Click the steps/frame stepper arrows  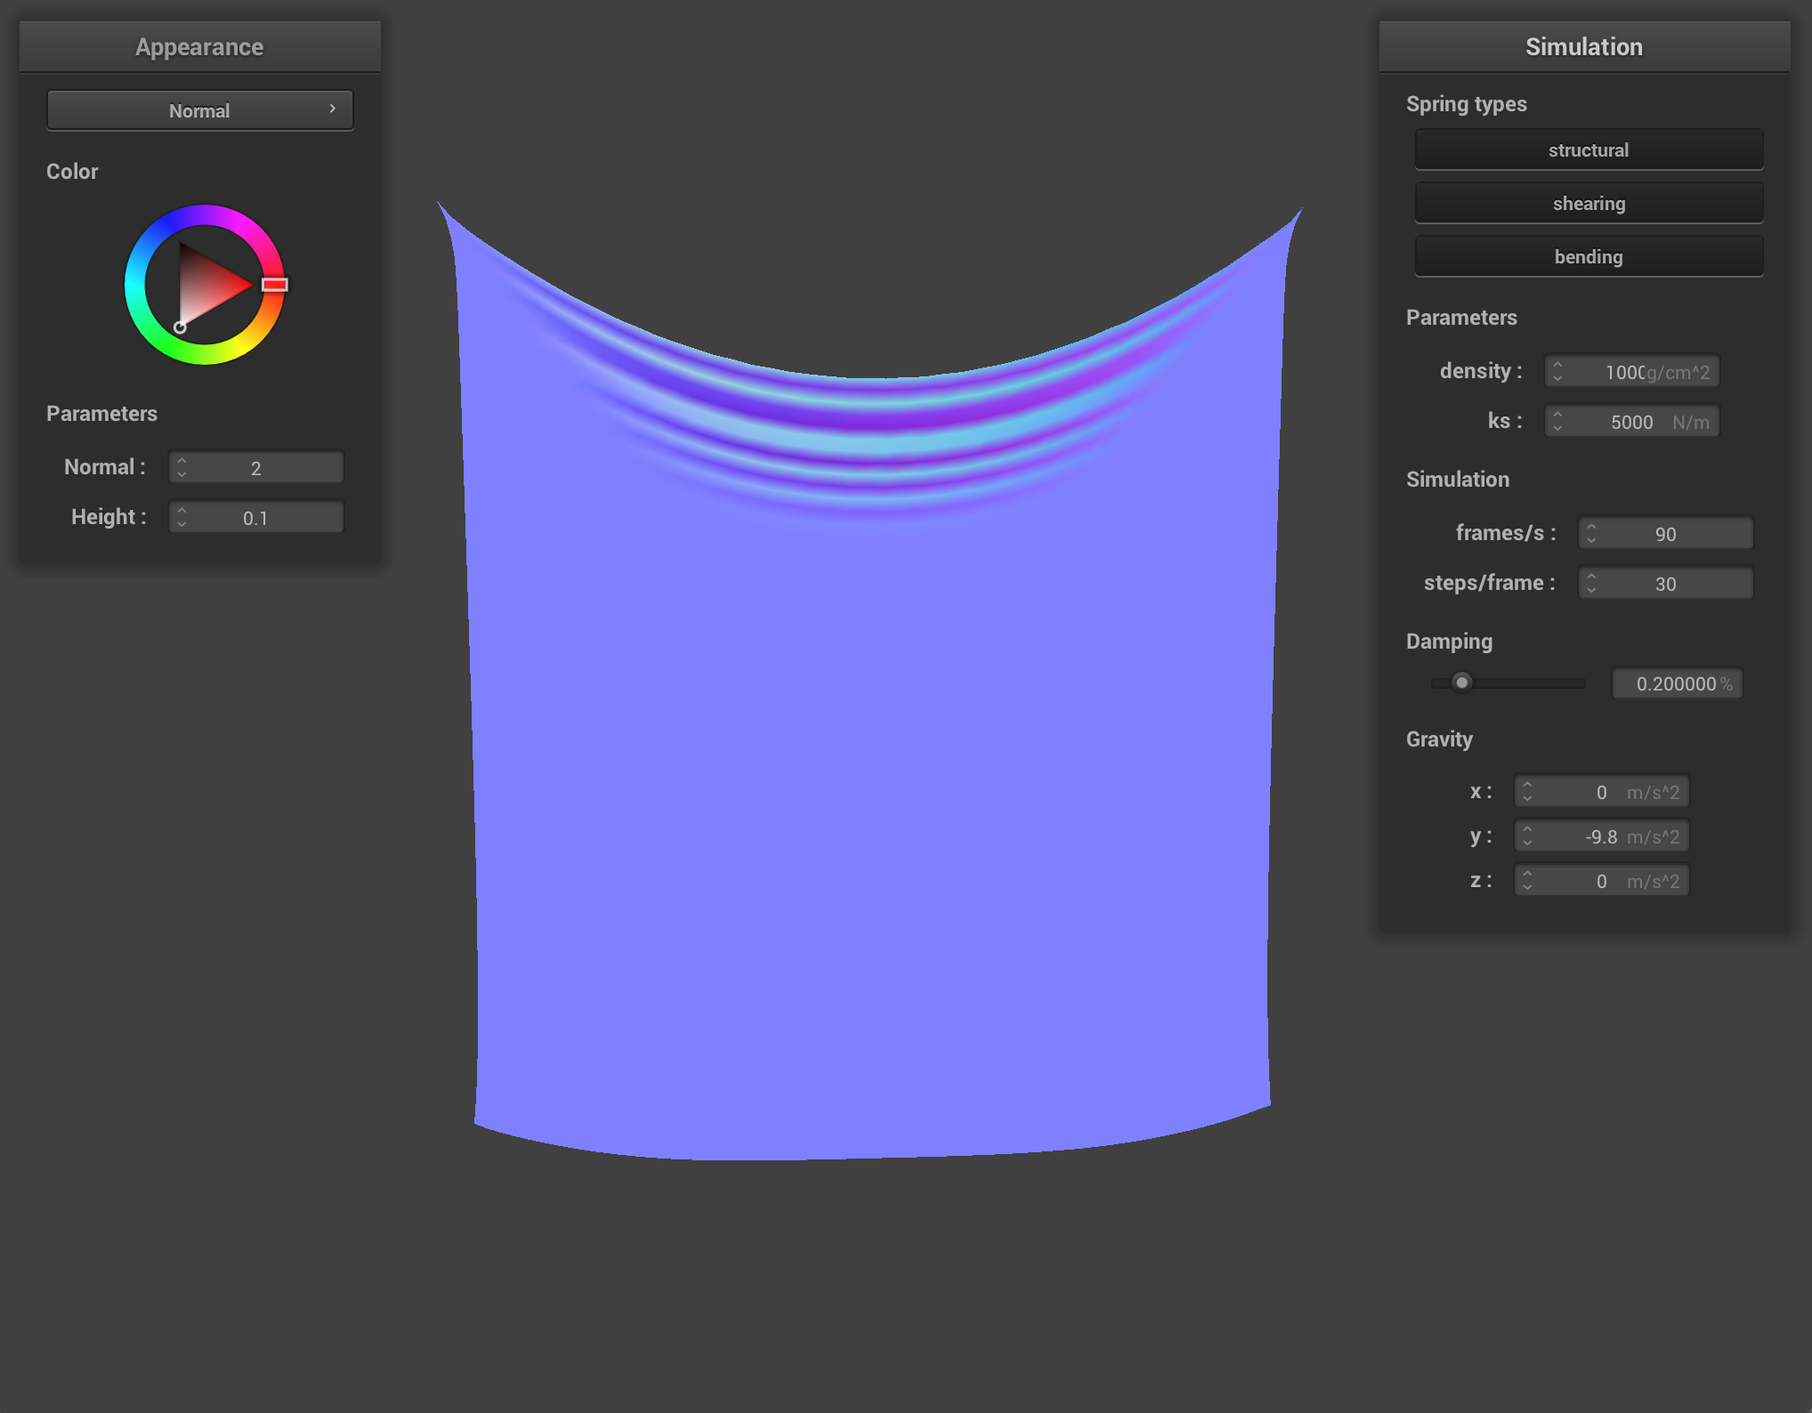(x=1591, y=583)
